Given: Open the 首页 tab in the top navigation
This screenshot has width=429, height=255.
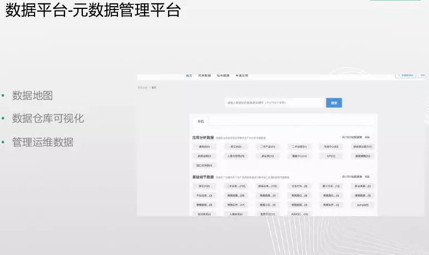Looking at the screenshot, I should coord(189,76).
